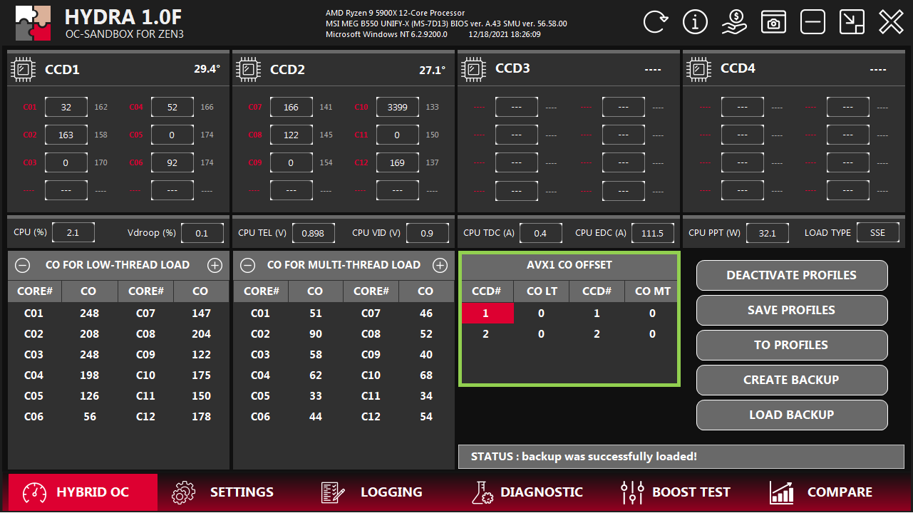The height and width of the screenshot is (513, 913).
Task: Decrease CO for multi-thread load with minus
Action: [247, 265]
